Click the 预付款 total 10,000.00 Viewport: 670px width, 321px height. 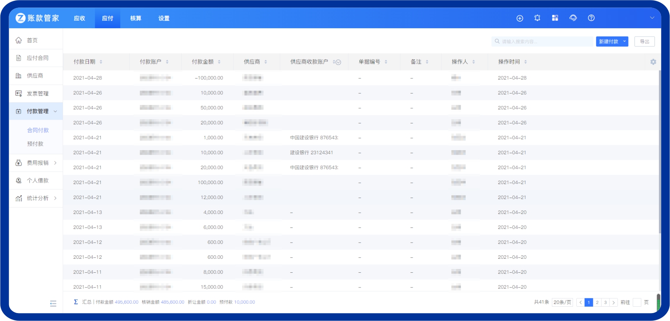tap(244, 302)
